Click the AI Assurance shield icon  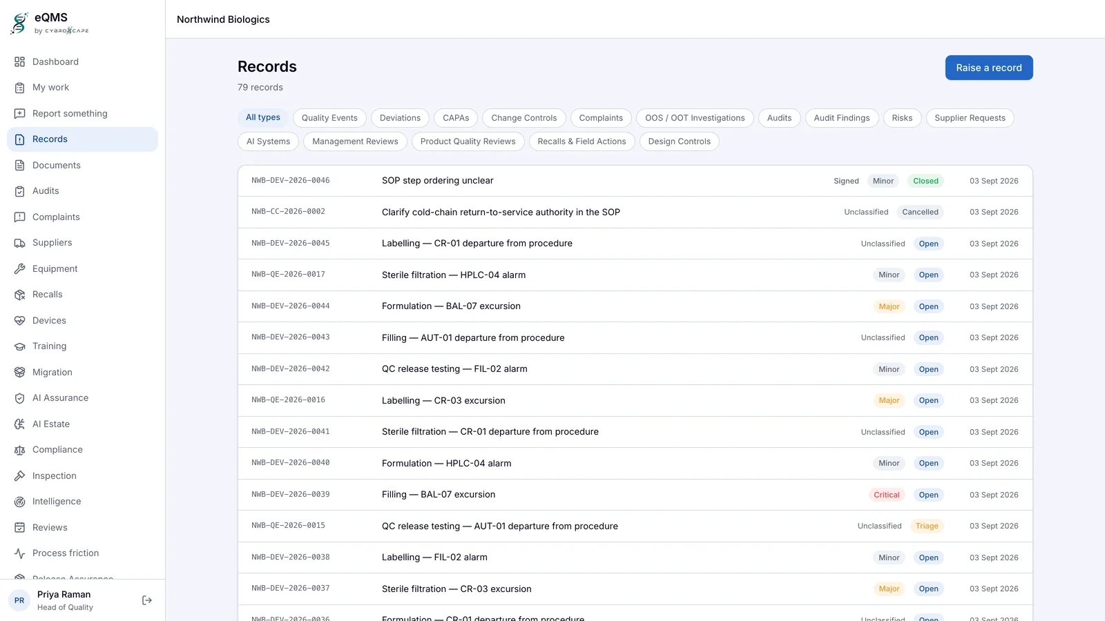pos(19,398)
